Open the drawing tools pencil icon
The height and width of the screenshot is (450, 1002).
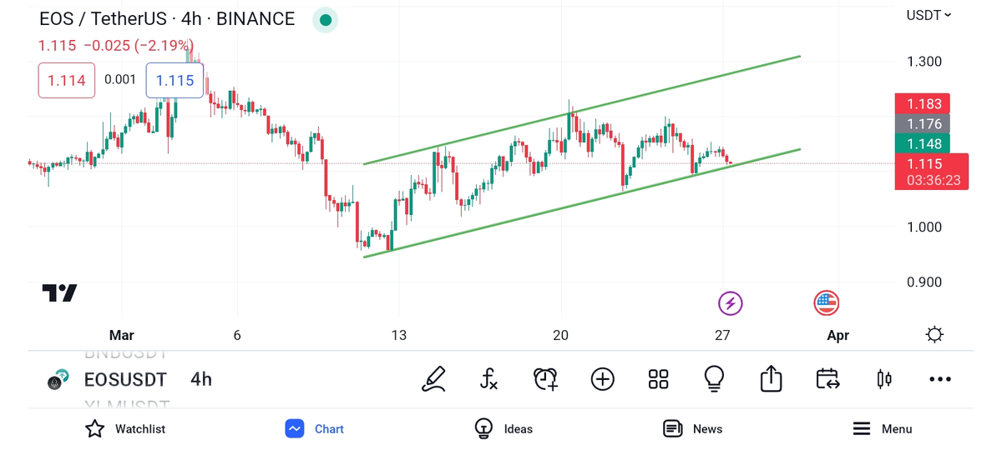coord(433,380)
